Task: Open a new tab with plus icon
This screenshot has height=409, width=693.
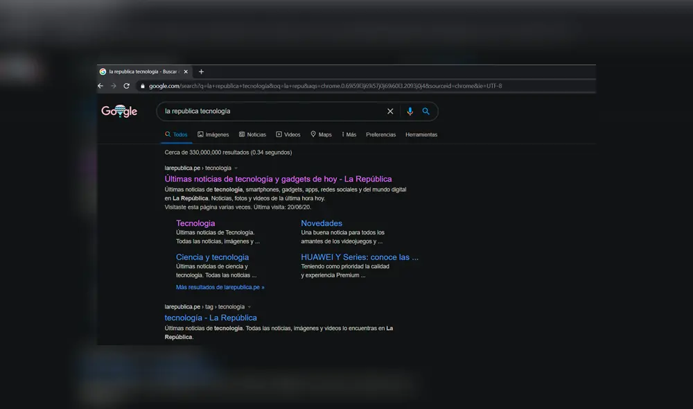Action: click(201, 71)
